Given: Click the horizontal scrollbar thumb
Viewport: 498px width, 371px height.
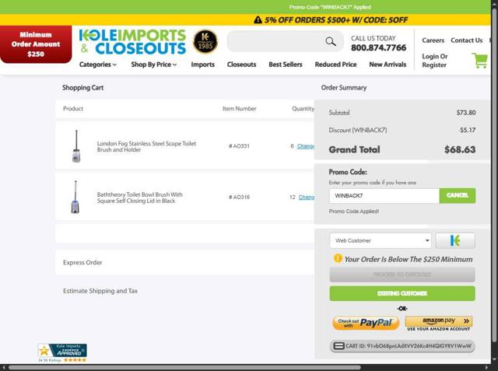Looking at the screenshot, I should (x=184, y=368).
